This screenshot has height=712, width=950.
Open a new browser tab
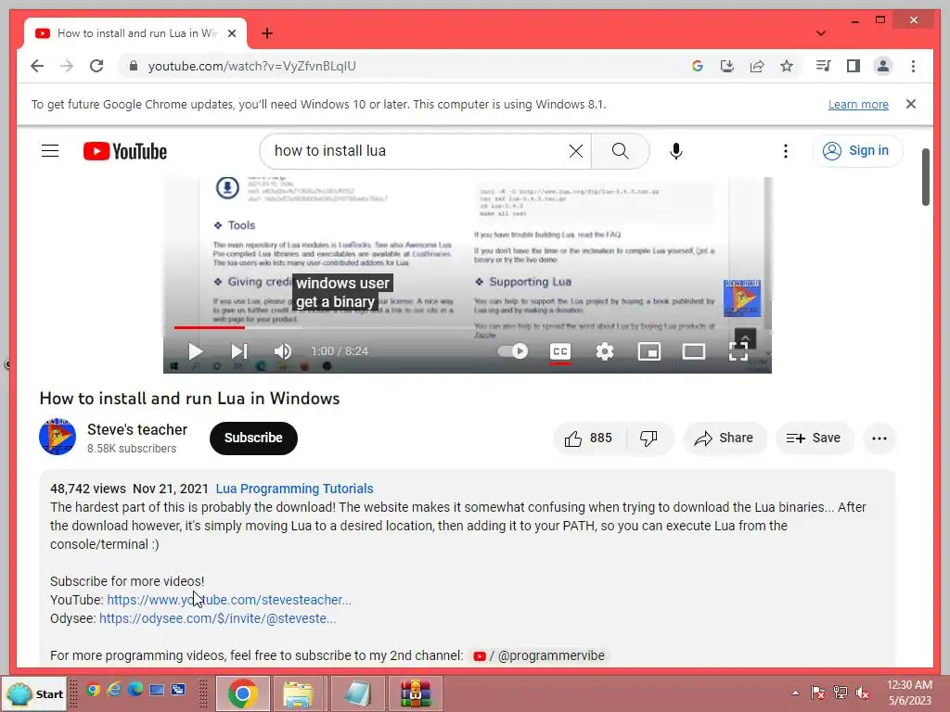tap(267, 33)
